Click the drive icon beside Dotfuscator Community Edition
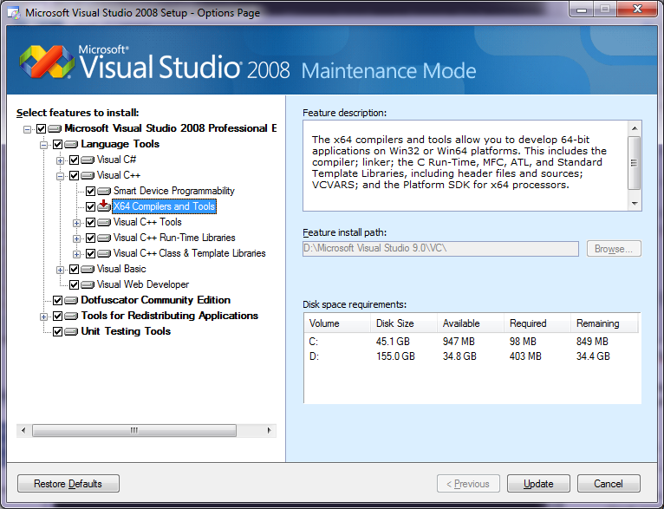664x509 pixels. click(x=71, y=301)
